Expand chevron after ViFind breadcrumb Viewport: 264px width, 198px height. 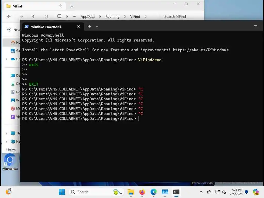coord(146,16)
